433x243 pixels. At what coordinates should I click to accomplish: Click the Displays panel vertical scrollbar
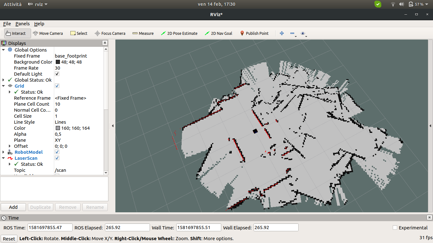(x=106, y=111)
